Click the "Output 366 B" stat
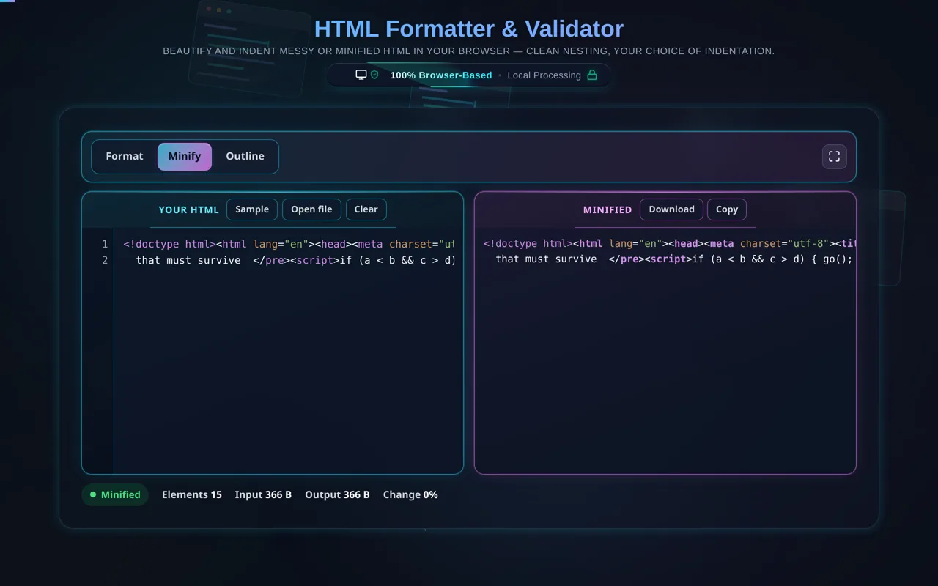 coord(337,494)
